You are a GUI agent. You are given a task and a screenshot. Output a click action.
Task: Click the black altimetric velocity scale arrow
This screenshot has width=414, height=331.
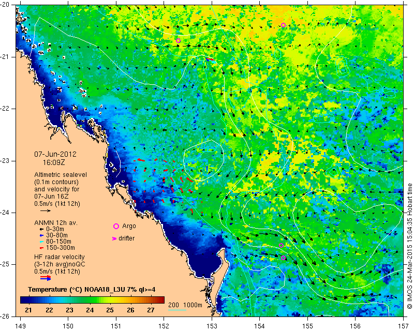[46, 210]
